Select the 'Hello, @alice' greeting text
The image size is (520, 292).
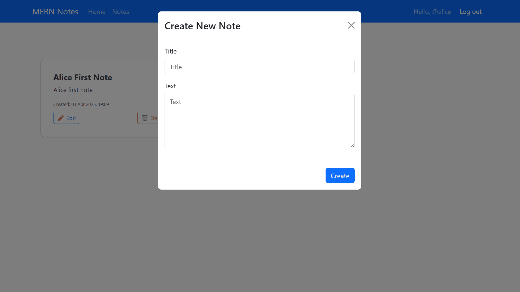point(432,12)
